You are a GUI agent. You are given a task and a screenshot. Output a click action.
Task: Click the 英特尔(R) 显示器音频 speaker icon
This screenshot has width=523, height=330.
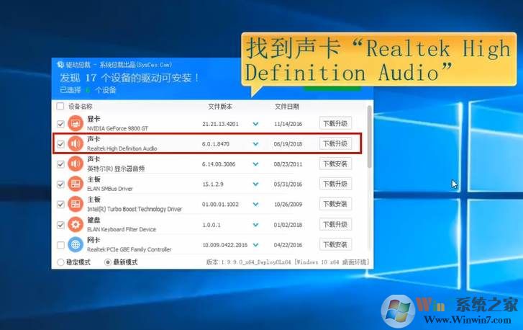pos(76,164)
